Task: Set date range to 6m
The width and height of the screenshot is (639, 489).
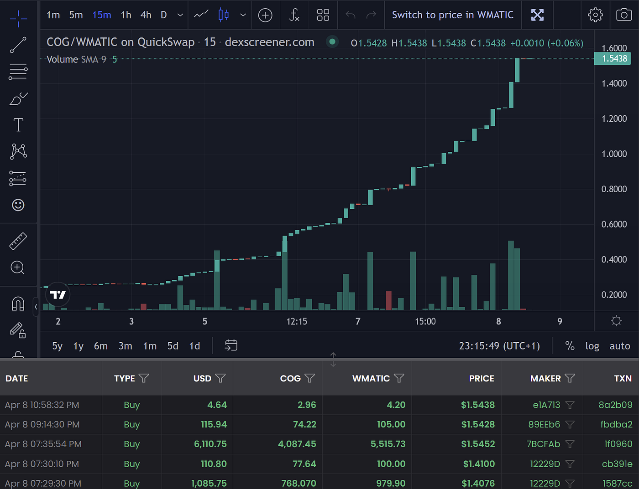Action: [x=101, y=346]
